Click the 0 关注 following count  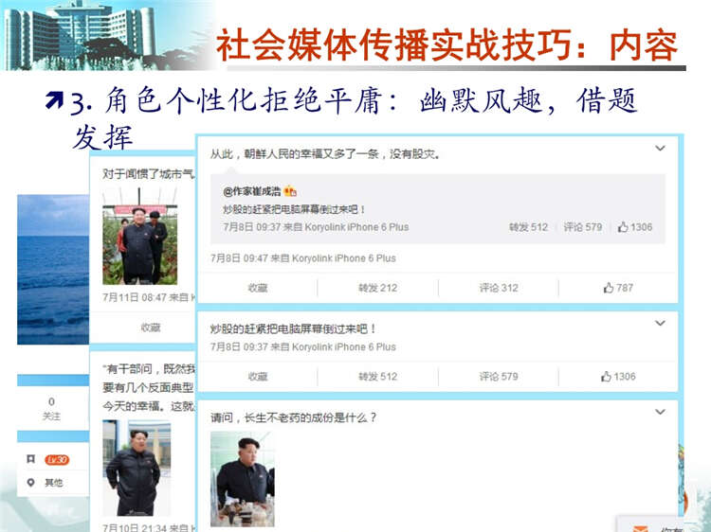click(x=51, y=408)
